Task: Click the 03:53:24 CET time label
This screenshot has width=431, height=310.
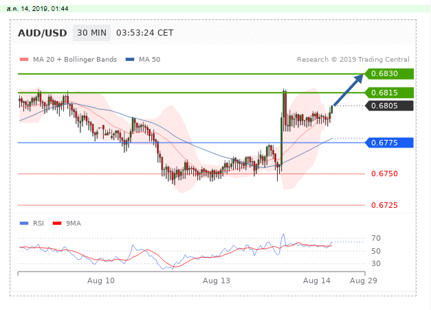Action: coord(145,33)
